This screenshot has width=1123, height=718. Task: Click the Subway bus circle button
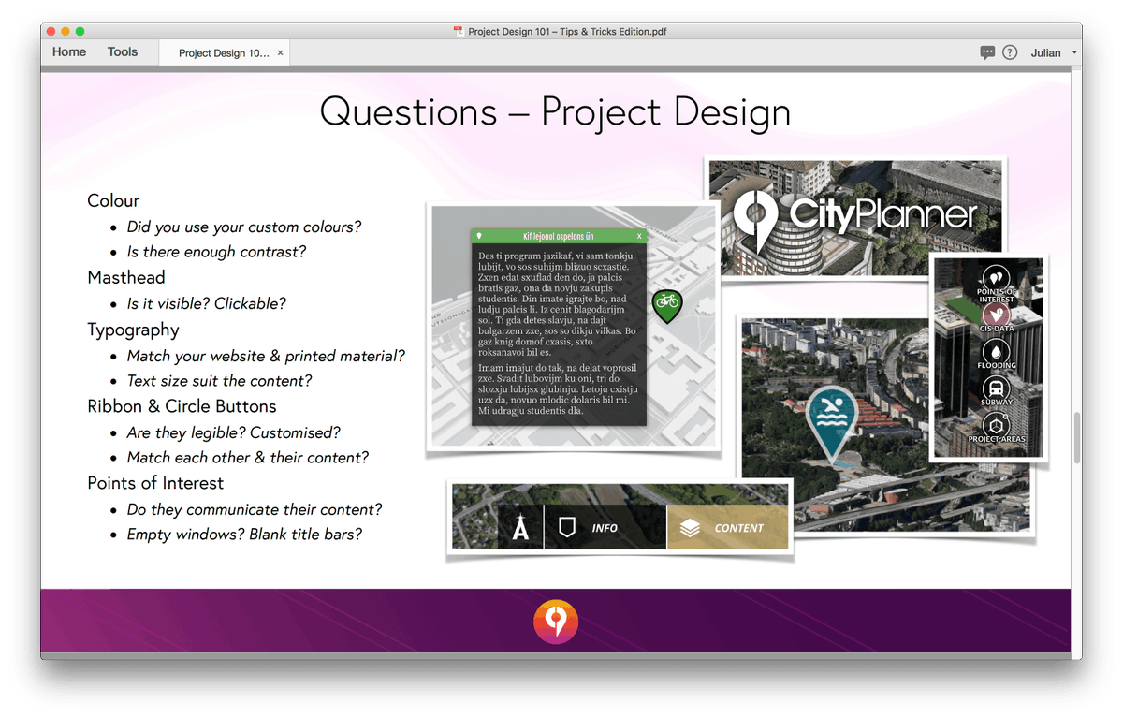coord(997,388)
